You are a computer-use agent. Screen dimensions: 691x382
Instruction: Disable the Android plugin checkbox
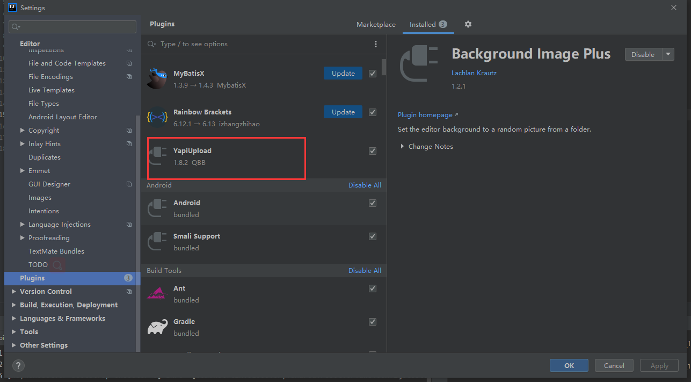click(373, 203)
